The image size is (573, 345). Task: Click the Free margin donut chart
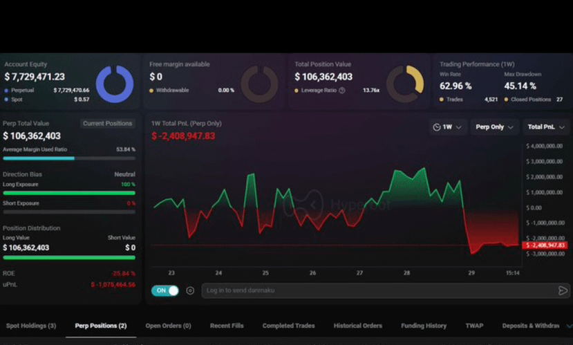(259, 84)
